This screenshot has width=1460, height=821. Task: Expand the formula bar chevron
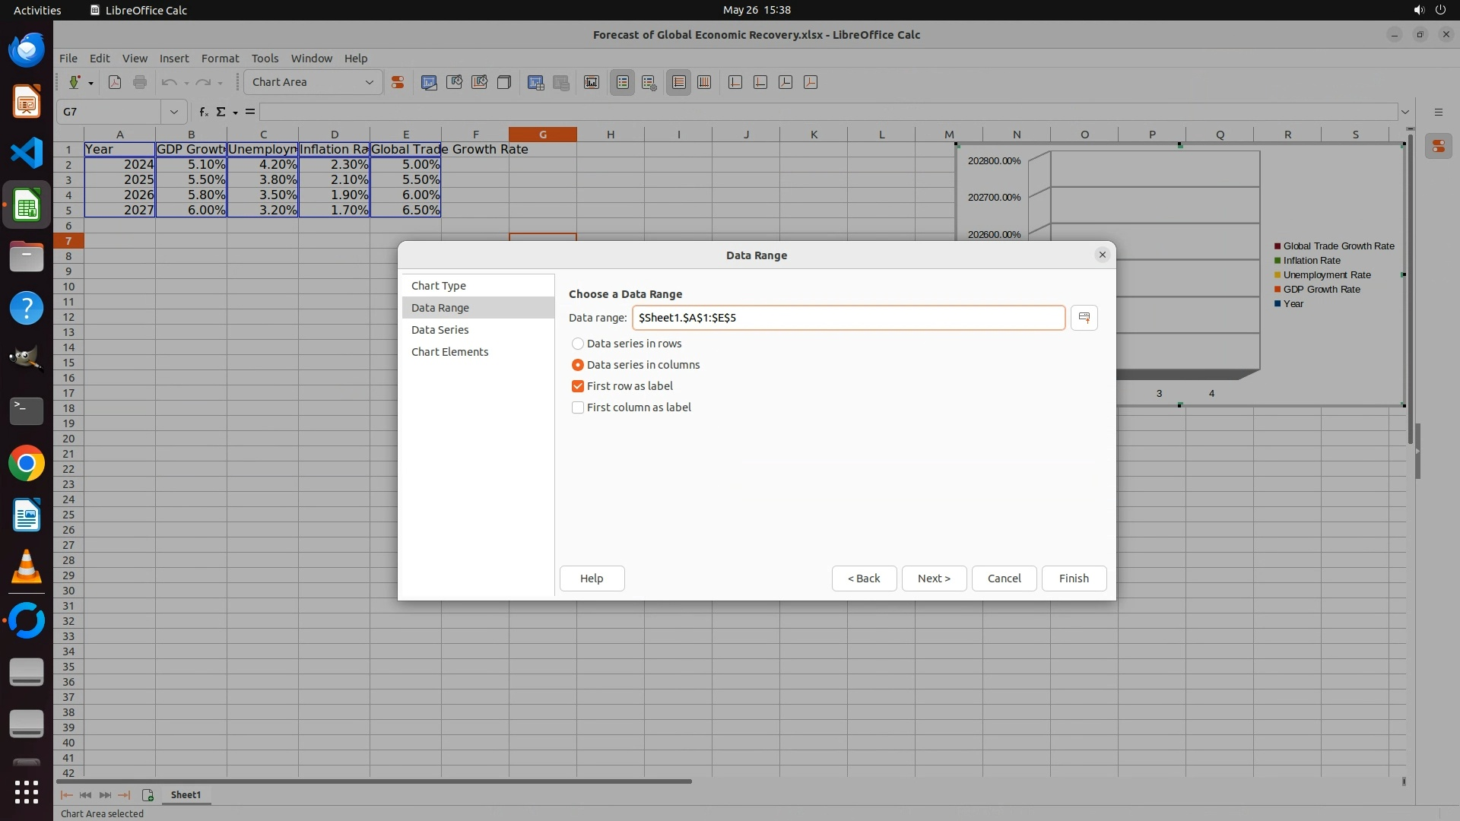(1404, 112)
